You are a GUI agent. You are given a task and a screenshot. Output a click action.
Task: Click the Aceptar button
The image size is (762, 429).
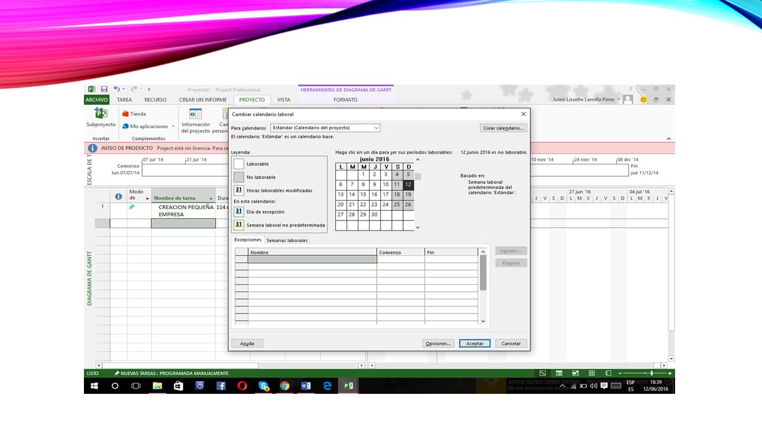[475, 343]
